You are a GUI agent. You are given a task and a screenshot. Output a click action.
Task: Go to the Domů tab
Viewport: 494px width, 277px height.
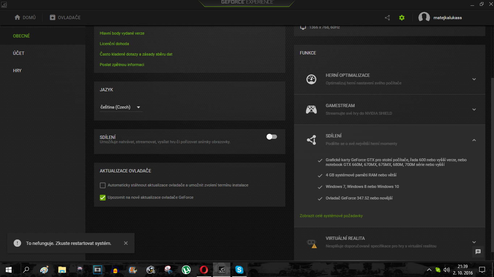tap(25, 18)
